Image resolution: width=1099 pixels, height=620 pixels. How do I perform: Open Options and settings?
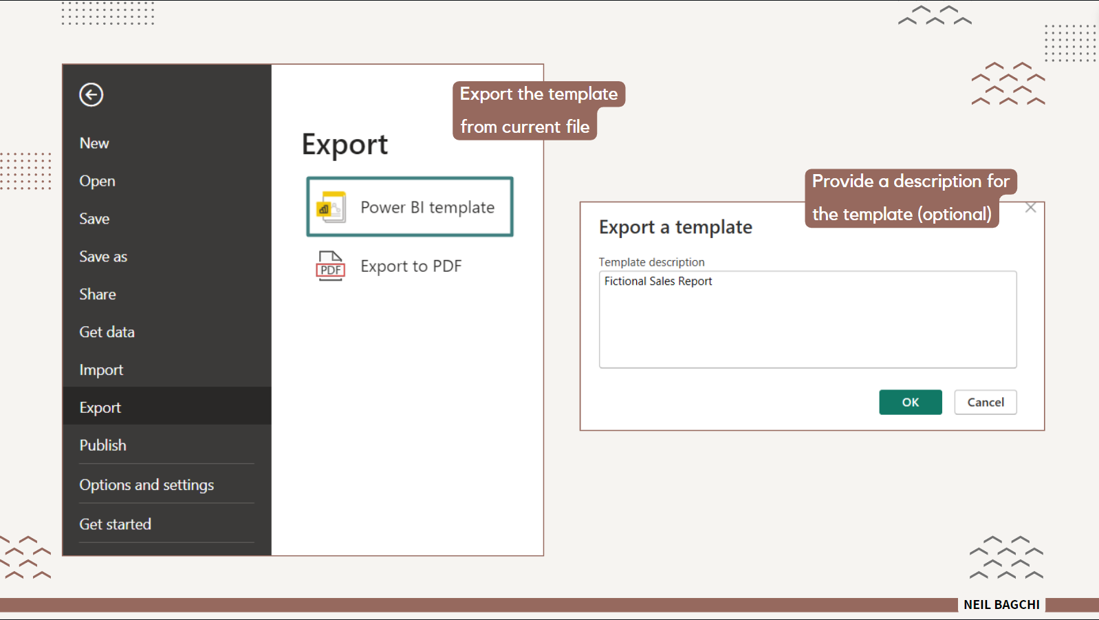[167, 484]
